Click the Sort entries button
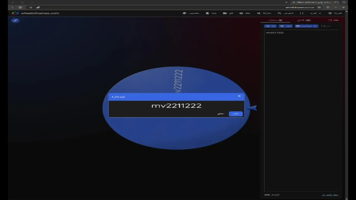This screenshot has height=200, width=356. tap(286, 26)
